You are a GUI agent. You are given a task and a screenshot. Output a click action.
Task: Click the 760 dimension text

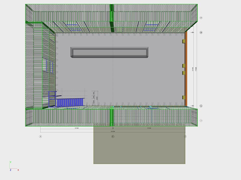pos(94,93)
